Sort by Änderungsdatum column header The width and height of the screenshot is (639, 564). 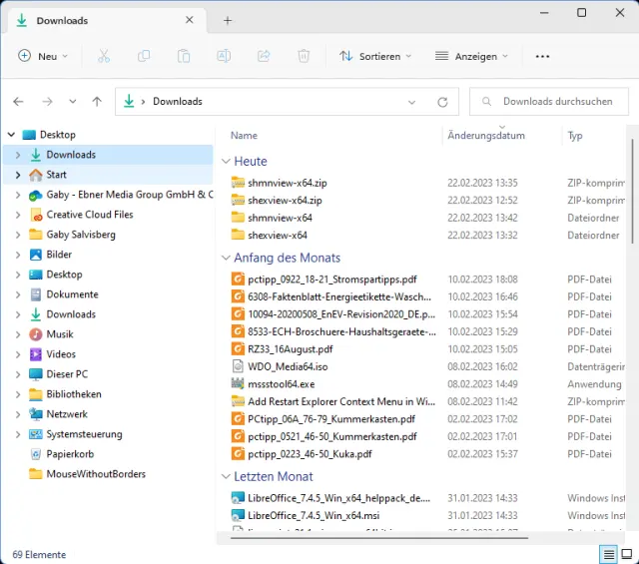click(x=486, y=136)
